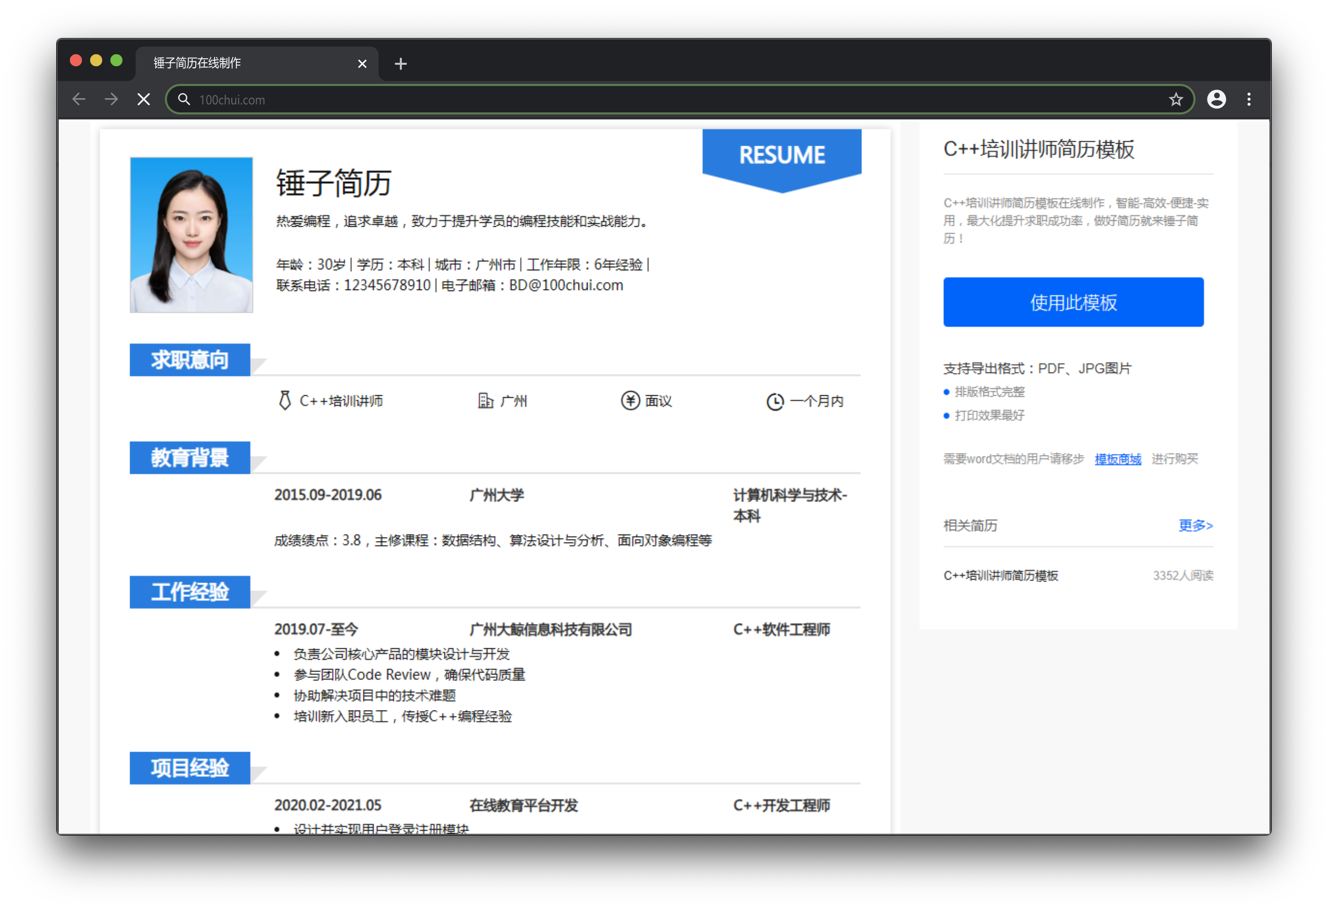Click the 广州大学 school name
The image size is (1328, 910).
click(x=496, y=494)
